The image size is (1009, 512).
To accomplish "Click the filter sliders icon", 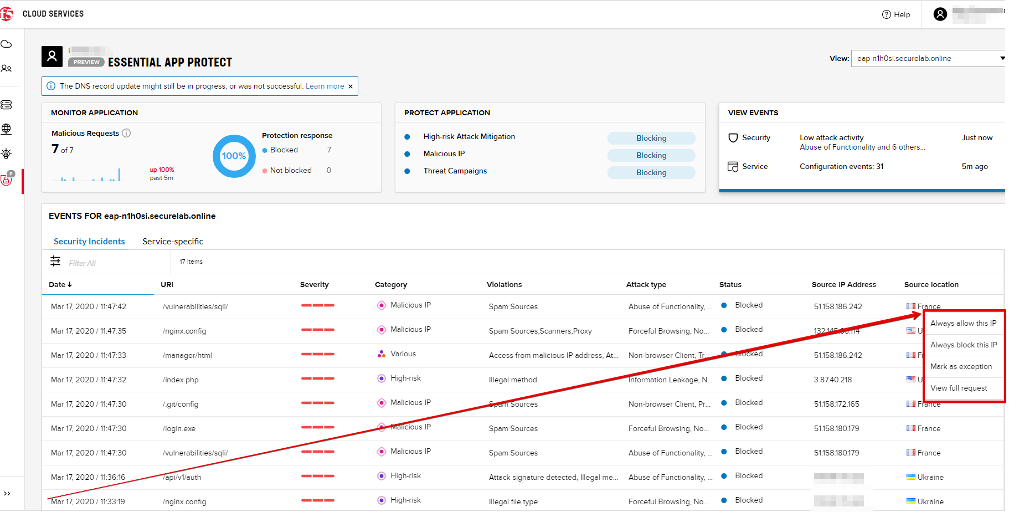I will pyautogui.click(x=55, y=261).
